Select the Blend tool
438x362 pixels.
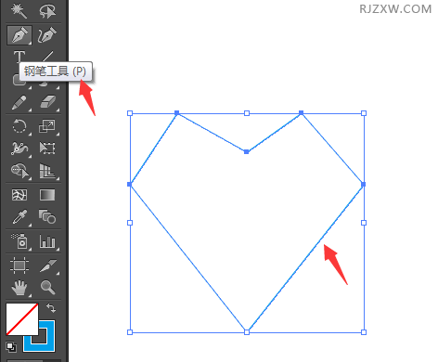coord(47,216)
